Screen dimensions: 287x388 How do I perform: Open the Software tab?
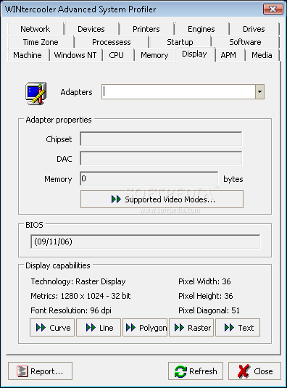tap(245, 42)
